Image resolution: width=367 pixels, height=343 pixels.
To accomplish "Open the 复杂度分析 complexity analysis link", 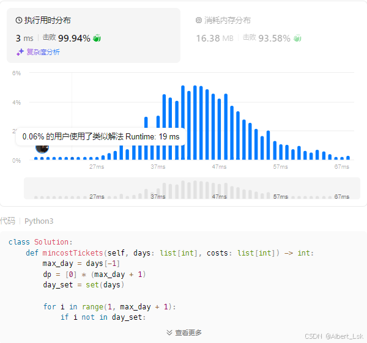I will 43,52.
